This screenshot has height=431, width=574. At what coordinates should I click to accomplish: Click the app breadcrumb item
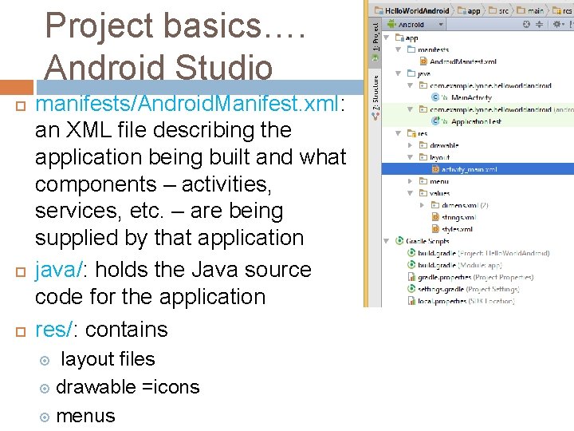tap(470, 10)
